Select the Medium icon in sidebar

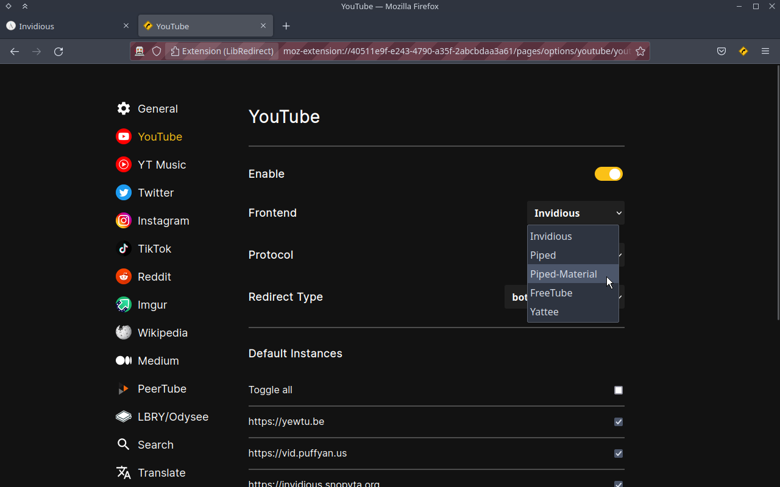click(x=124, y=360)
